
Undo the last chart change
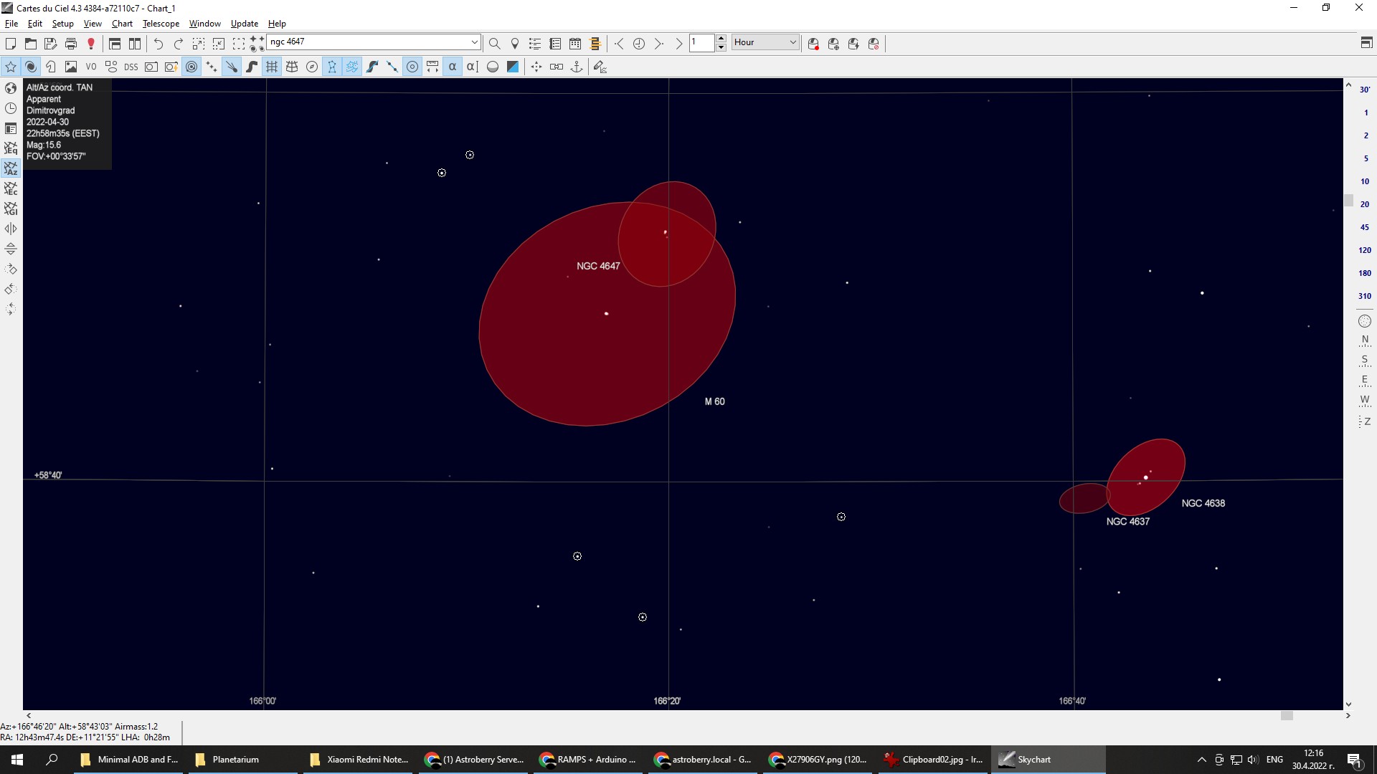pyautogui.click(x=158, y=44)
